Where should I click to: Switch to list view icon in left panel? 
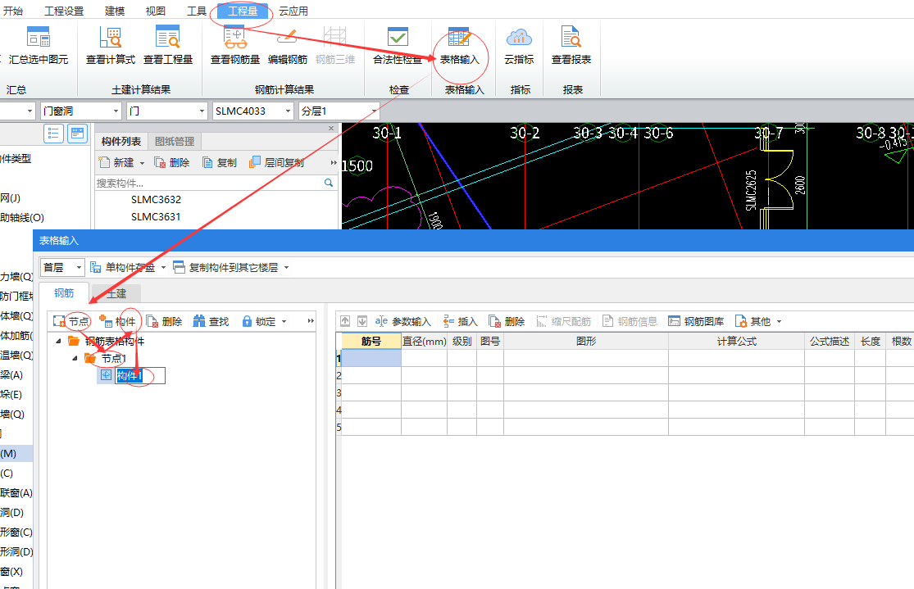53,134
